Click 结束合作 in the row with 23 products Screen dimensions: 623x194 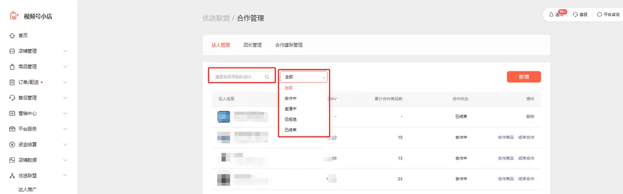[526, 178]
